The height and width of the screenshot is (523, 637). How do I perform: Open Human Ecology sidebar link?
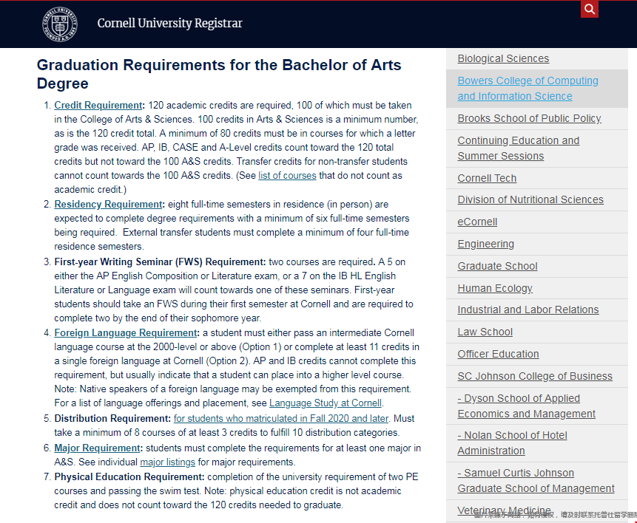click(x=495, y=288)
